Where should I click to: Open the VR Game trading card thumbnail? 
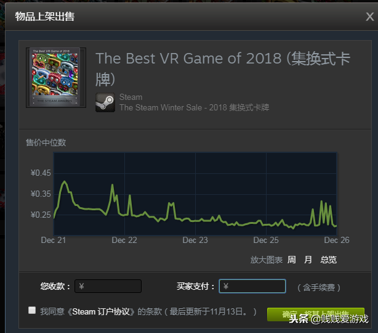(x=56, y=78)
